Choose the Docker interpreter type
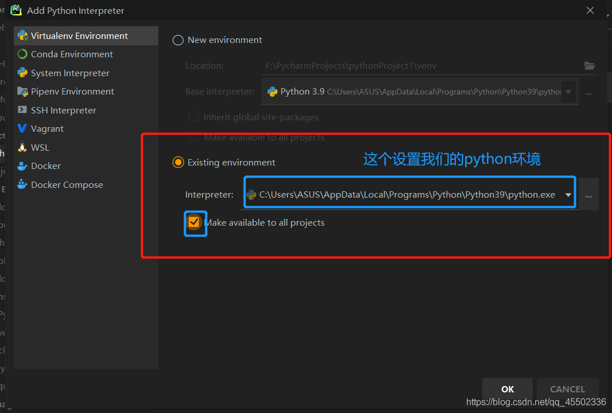612x413 pixels. click(x=86, y=166)
